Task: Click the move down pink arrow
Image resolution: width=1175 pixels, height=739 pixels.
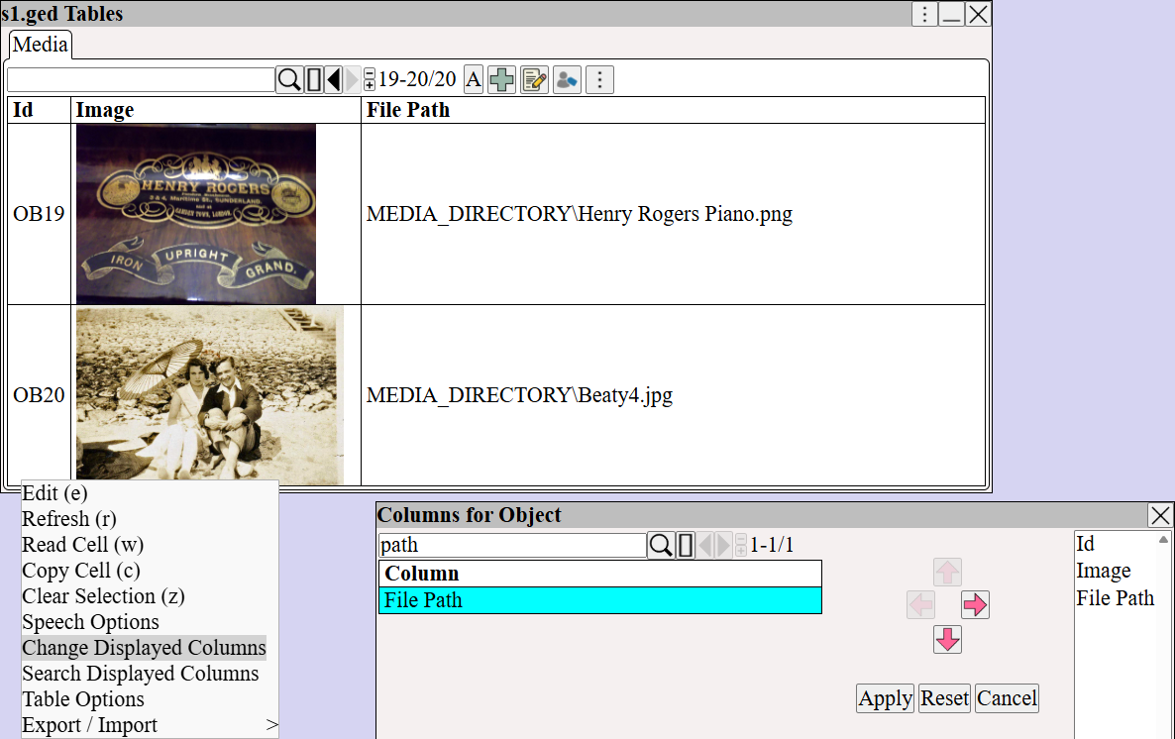Action: click(947, 639)
